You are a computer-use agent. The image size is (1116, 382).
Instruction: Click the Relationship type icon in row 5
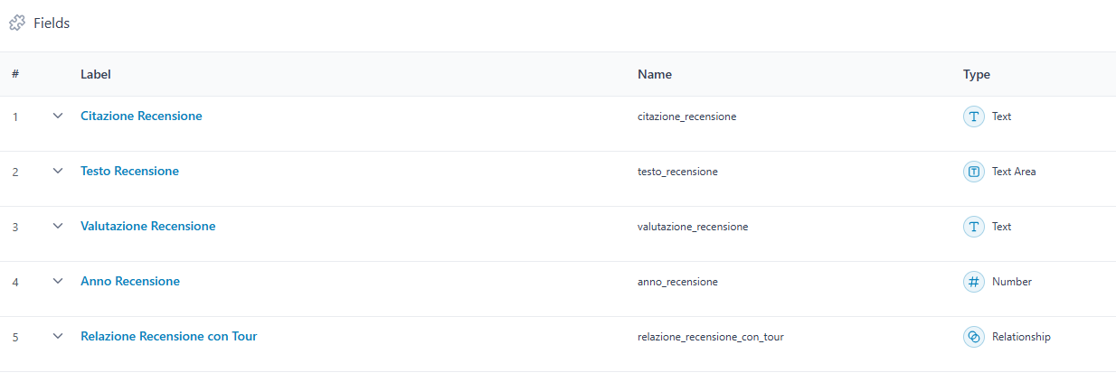pos(974,337)
